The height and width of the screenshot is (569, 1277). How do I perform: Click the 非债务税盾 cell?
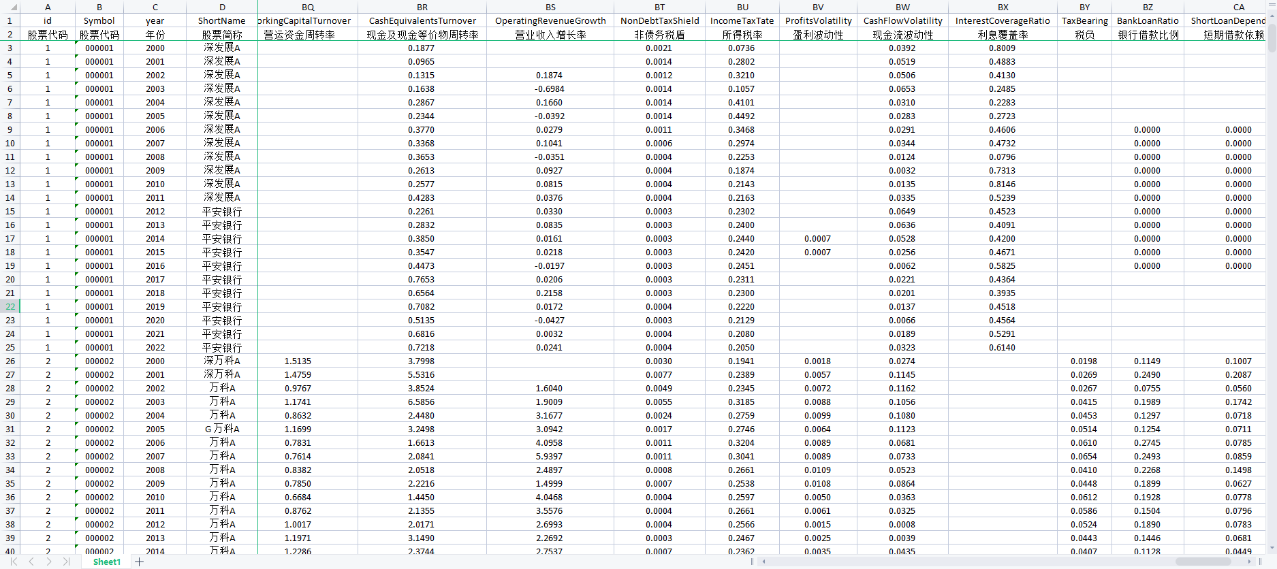[659, 34]
